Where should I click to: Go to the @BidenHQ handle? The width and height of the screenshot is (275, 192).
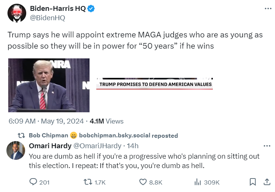(47, 18)
